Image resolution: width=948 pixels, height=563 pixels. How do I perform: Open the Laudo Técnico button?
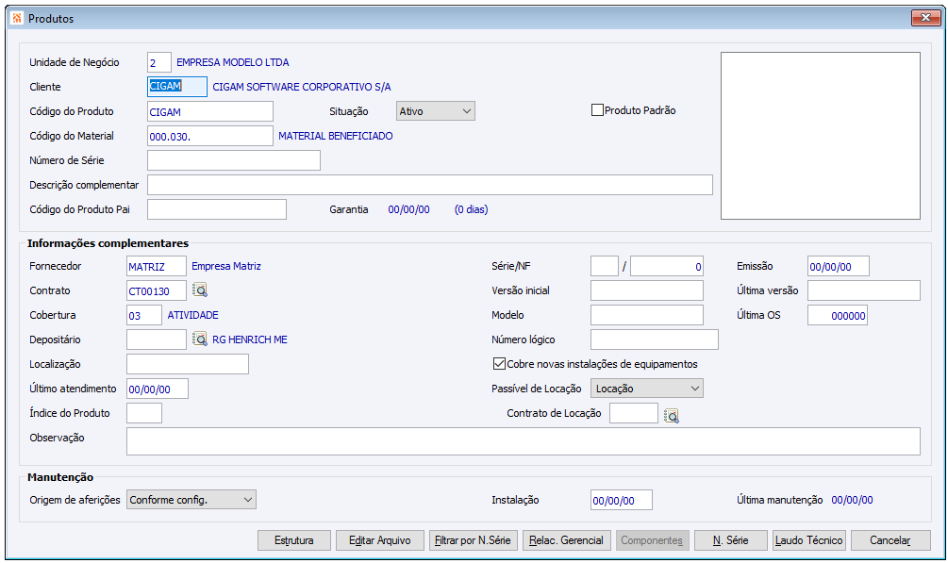click(x=809, y=540)
